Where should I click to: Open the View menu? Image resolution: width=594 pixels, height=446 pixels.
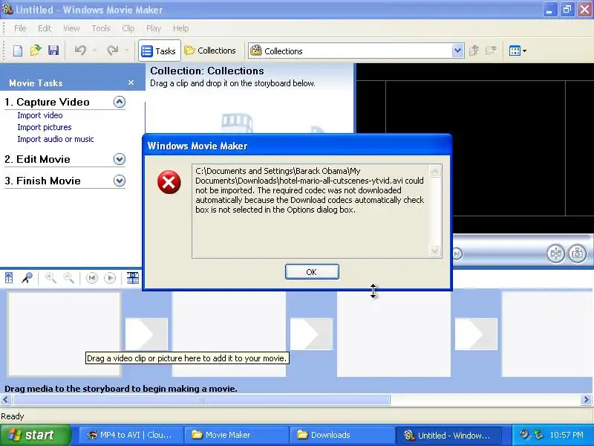(x=71, y=28)
